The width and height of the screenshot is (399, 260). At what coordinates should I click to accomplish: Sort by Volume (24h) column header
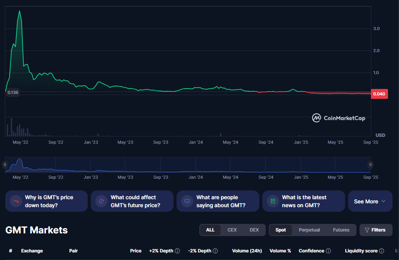(x=247, y=251)
